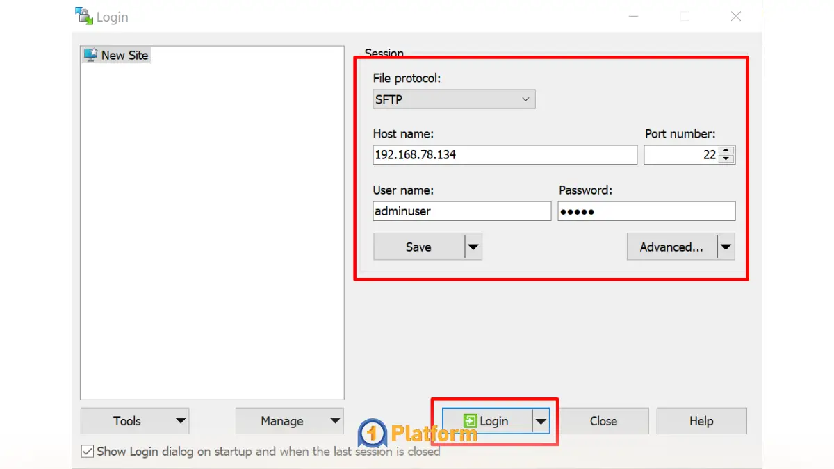Toggle Show Login dialog on startup checkbox
This screenshot has height=469, width=834.
pos(88,452)
